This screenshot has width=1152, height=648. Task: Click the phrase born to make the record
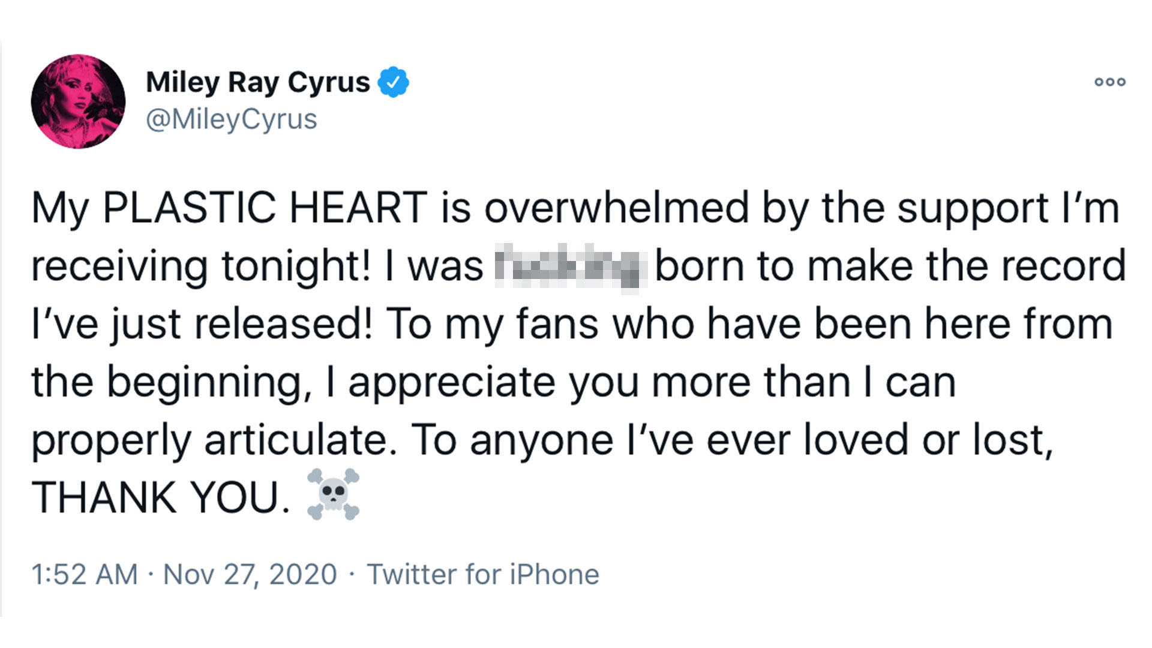click(890, 266)
